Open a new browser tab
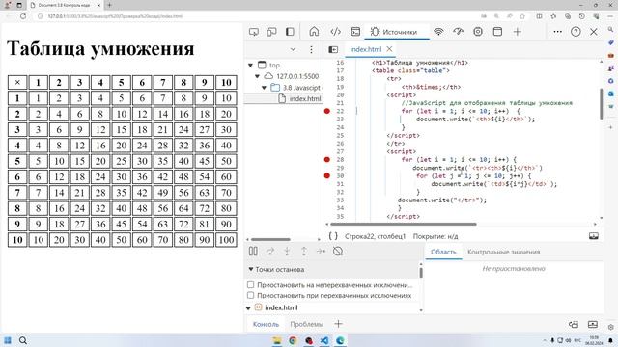 pos(109,5)
